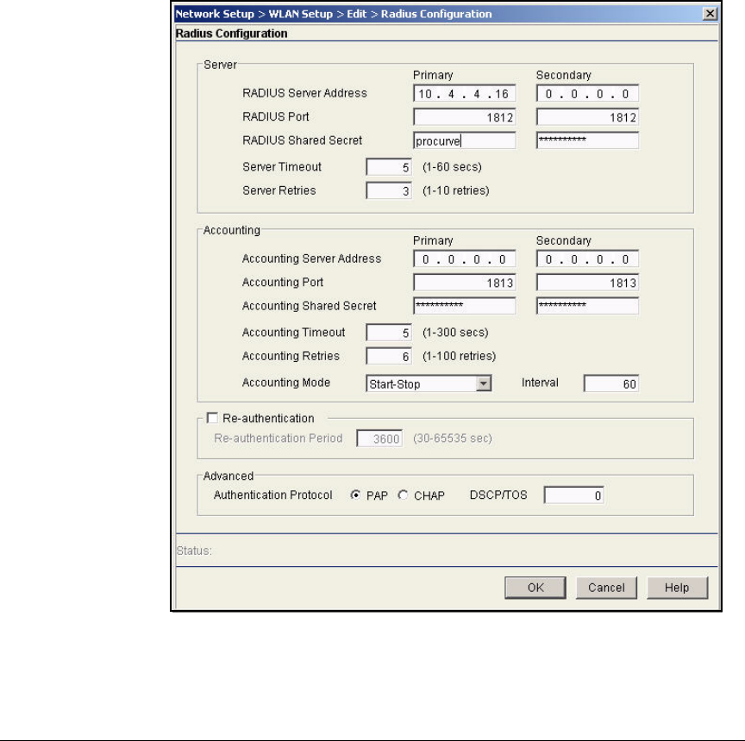Click the Accounting Retries field
This screenshot has width=745, height=741.
pyautogui.click(x=389, y=357)
